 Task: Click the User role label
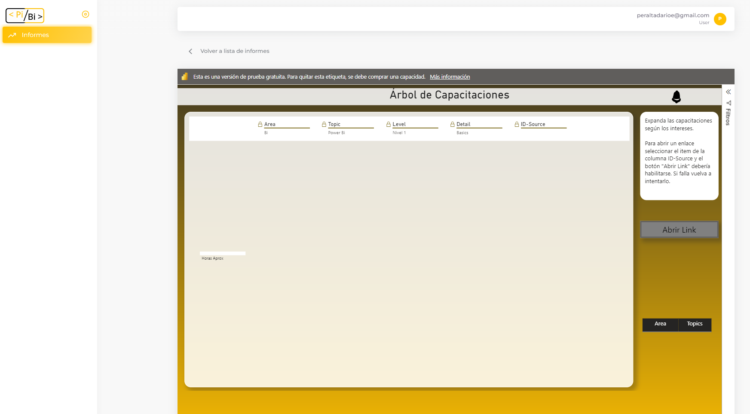click(704, 23)
